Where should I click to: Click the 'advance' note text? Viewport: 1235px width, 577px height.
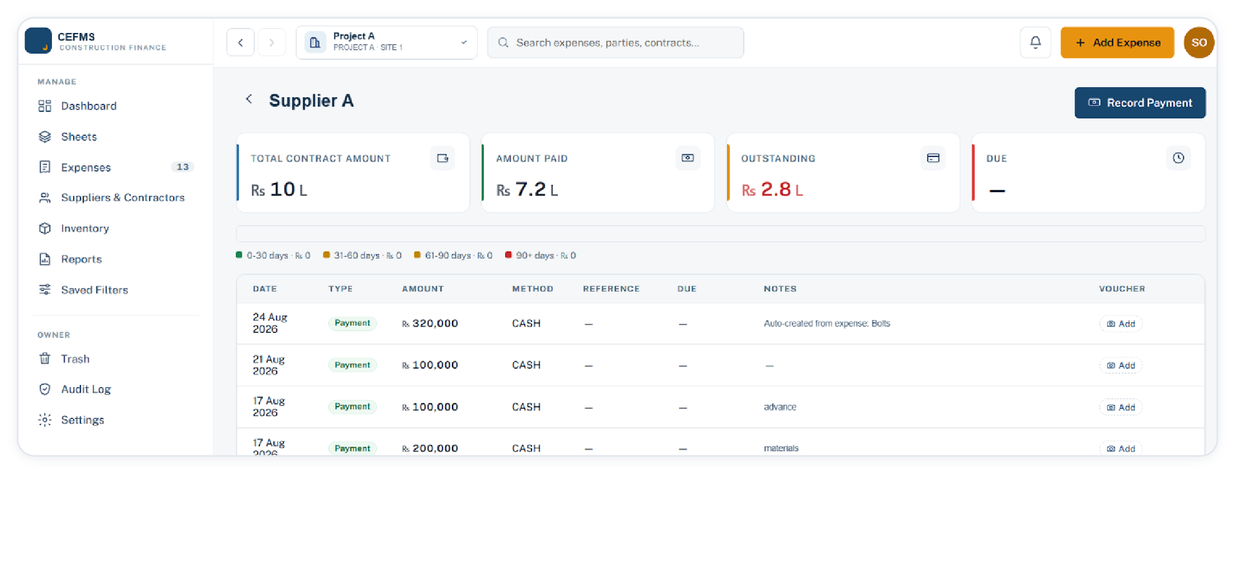780,407
